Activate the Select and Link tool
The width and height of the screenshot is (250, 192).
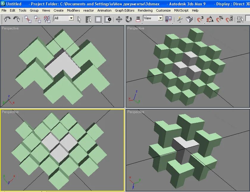pyautogui.click(x=28, y=19)
